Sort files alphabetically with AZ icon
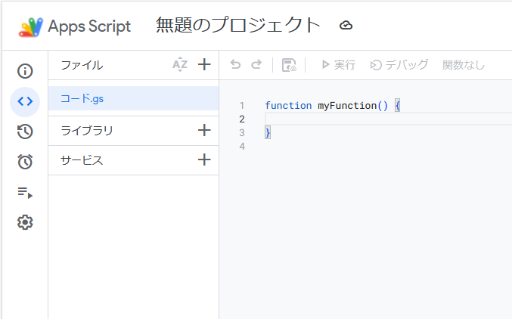The width and height of the screenshot is (512, 319). (179, 65)
